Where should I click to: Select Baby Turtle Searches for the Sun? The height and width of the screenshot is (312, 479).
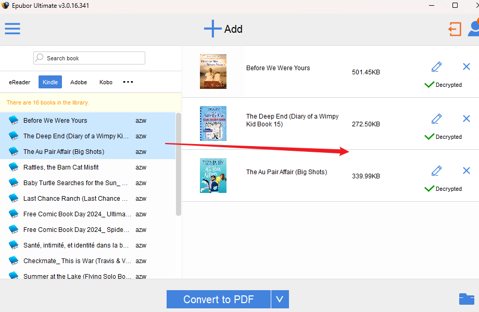87,183
